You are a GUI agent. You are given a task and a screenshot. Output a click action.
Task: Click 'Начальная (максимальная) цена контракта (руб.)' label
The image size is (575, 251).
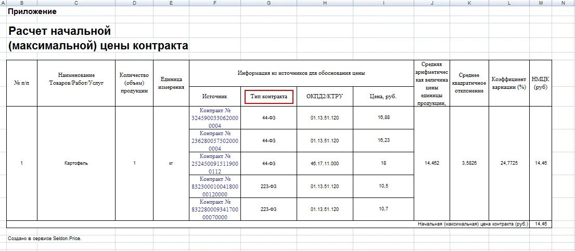click(473, 224)
